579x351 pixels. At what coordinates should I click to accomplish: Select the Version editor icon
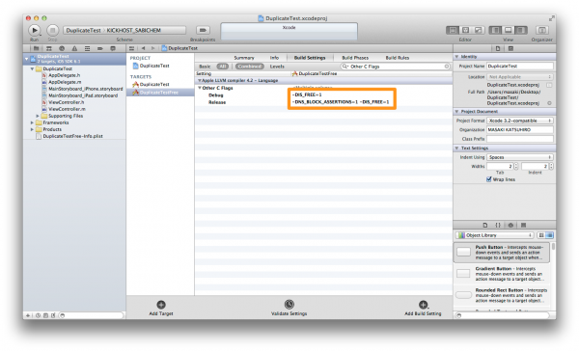click(479, 30)
